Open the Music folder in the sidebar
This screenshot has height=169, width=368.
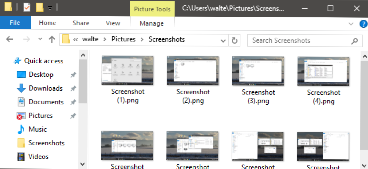pos(38,129)
